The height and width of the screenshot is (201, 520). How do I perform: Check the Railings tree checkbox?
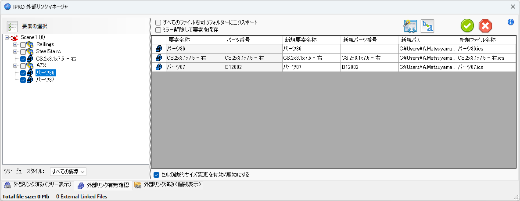click(23, 44)
